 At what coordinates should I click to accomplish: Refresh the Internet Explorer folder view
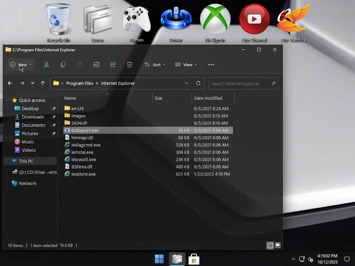[198, 83]
